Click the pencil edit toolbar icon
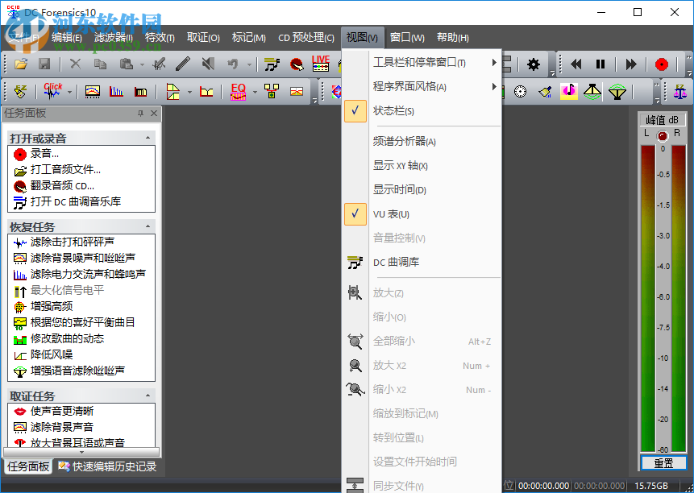 click(x=183, y=64)
